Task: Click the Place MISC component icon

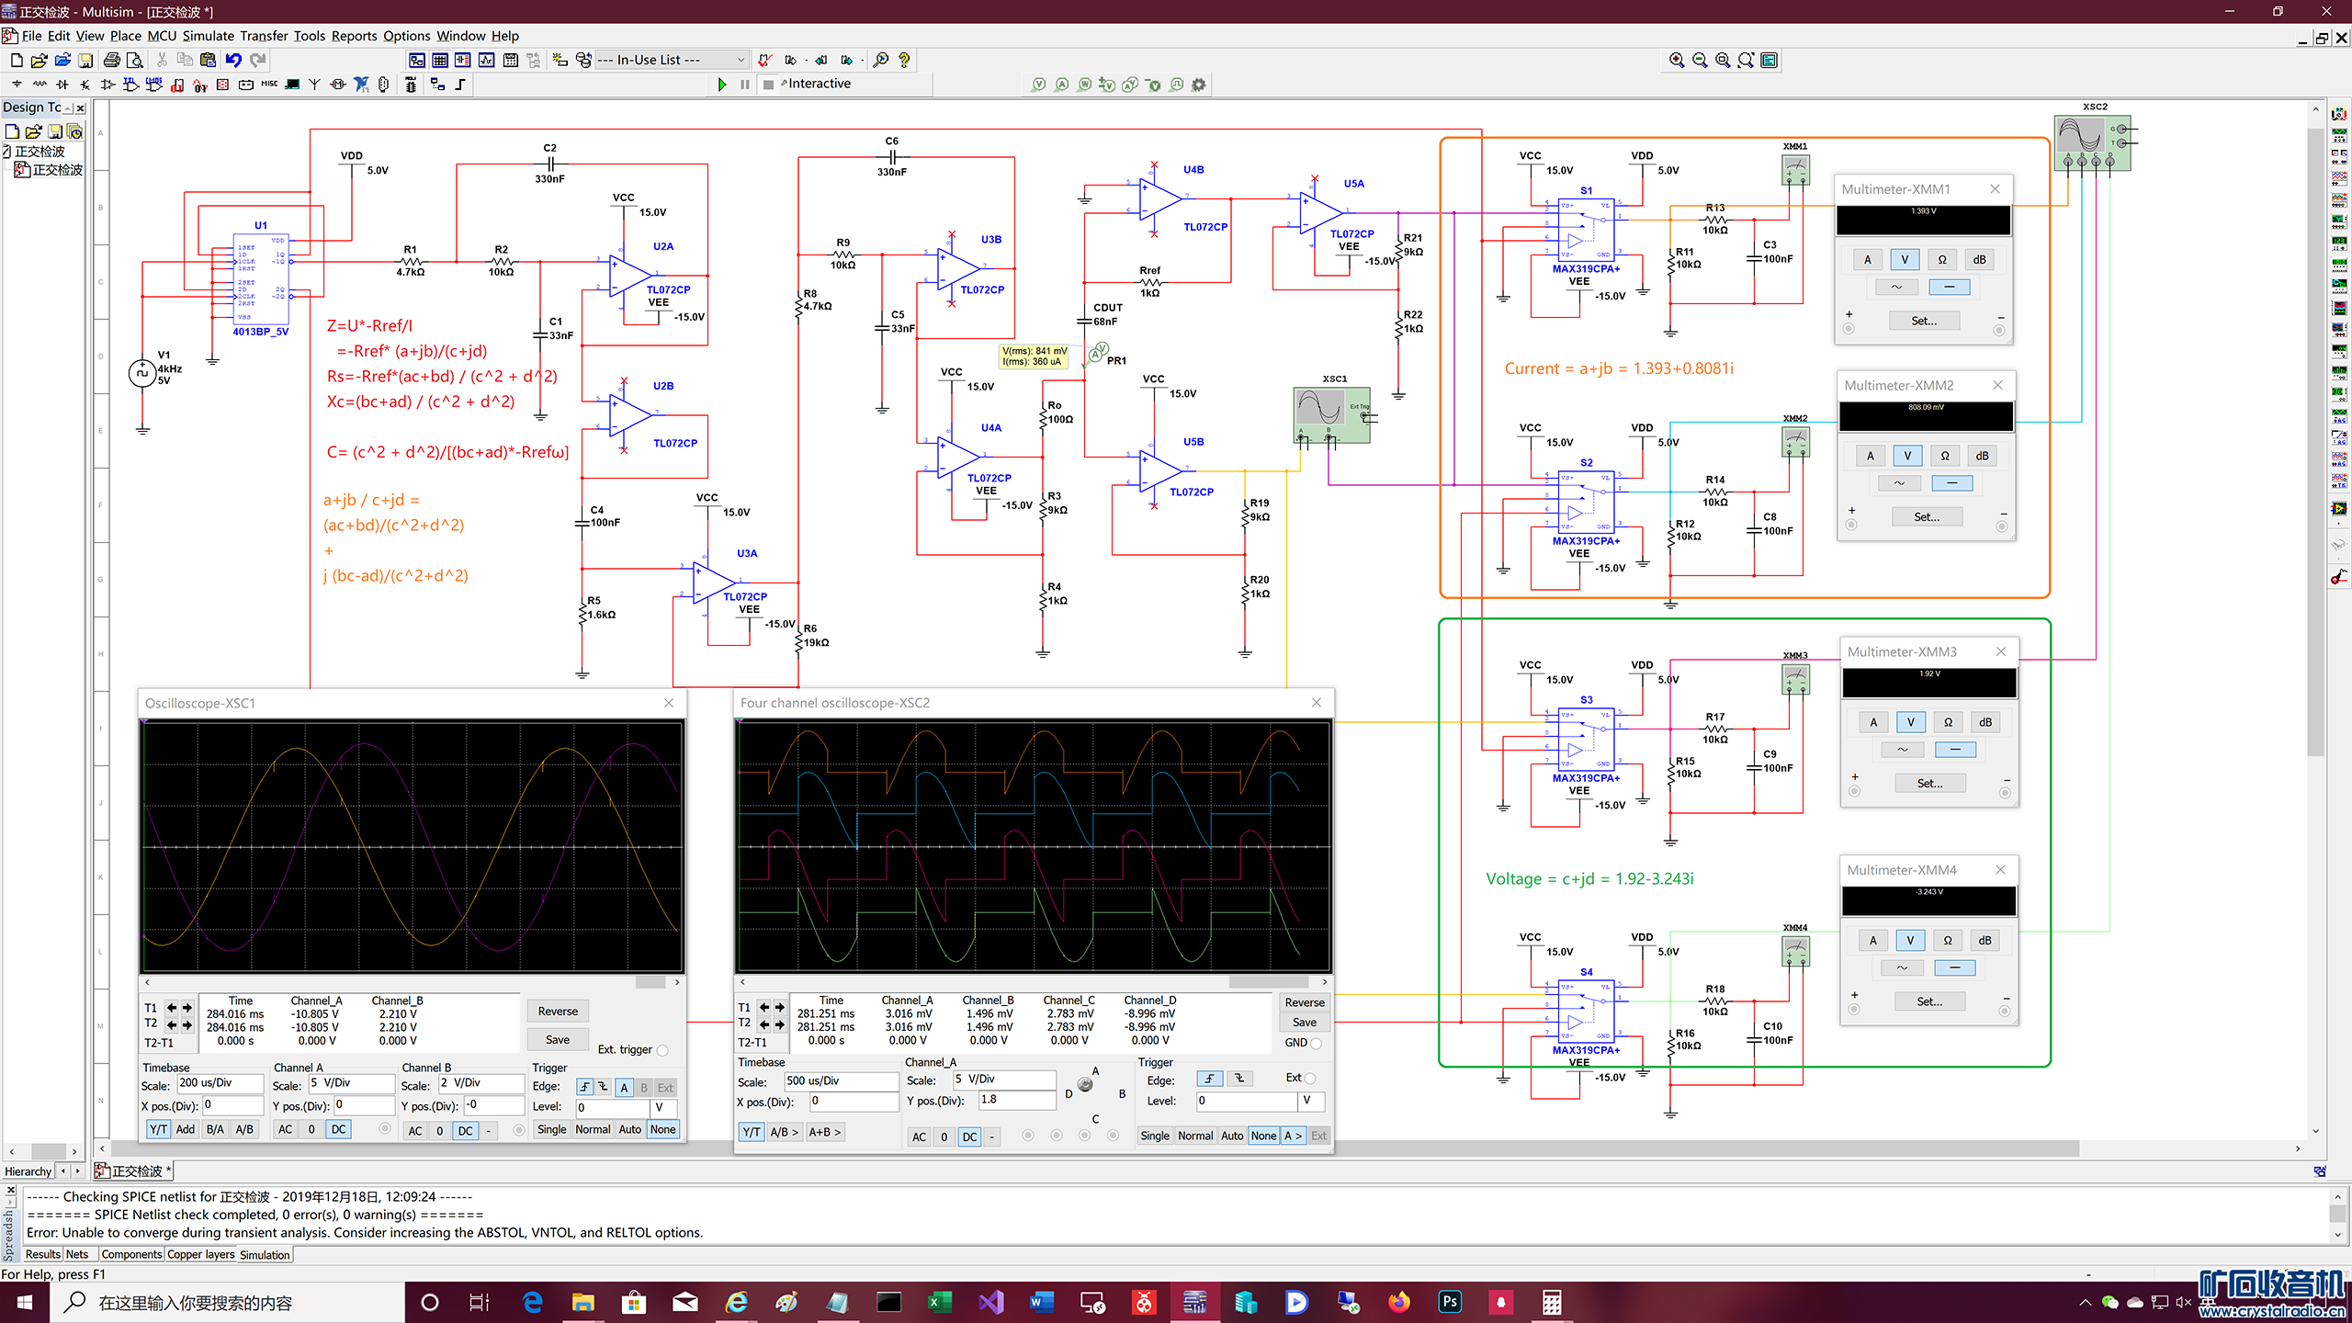Action: click(x=269, y=85)
